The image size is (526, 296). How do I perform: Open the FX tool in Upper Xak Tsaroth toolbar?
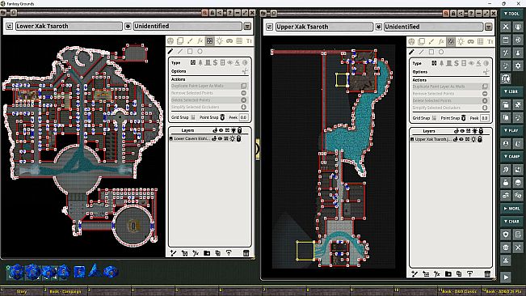(441, 41)
